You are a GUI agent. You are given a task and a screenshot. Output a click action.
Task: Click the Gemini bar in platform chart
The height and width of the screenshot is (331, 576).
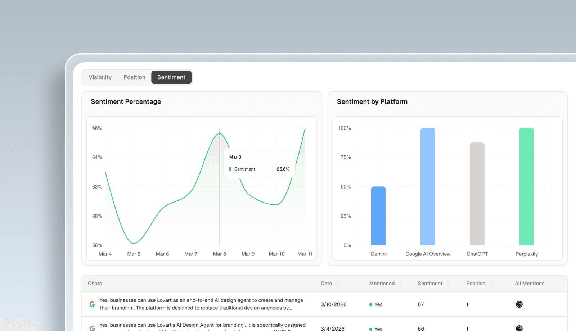(x=378, y=216)
